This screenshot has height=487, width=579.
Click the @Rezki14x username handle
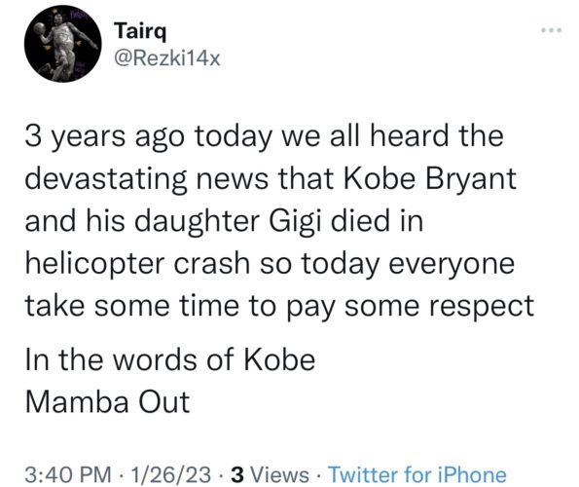[167, 58]
